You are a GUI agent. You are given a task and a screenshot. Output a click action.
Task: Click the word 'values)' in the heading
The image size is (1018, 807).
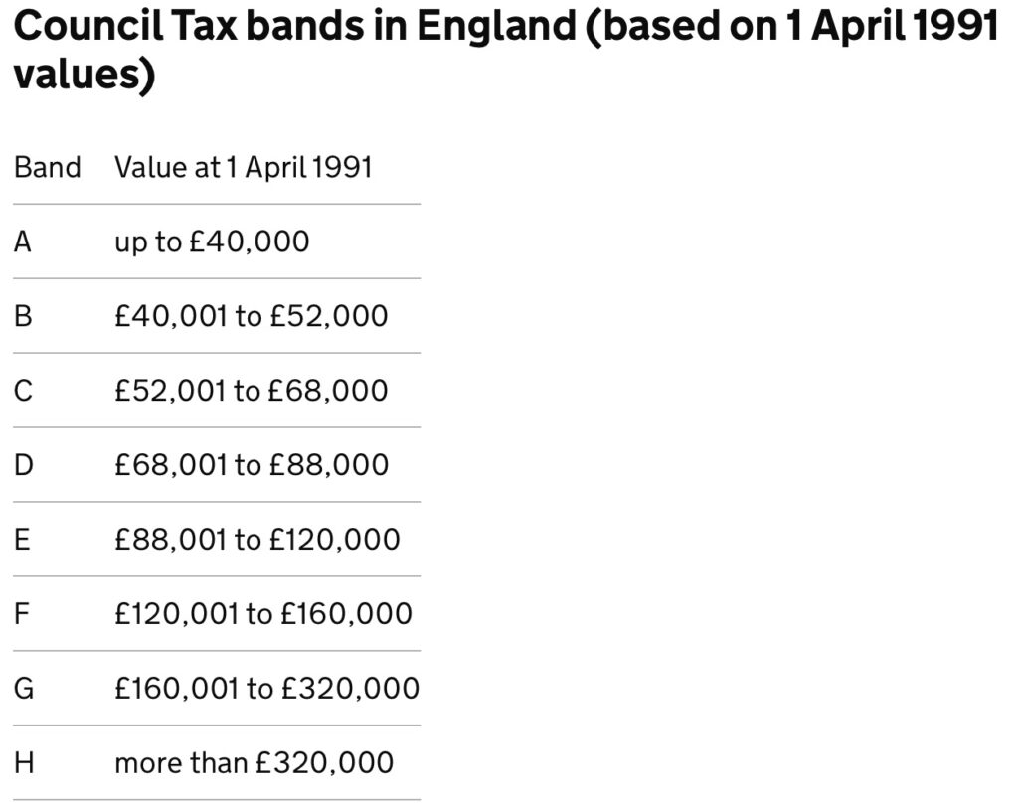point(85,78)
